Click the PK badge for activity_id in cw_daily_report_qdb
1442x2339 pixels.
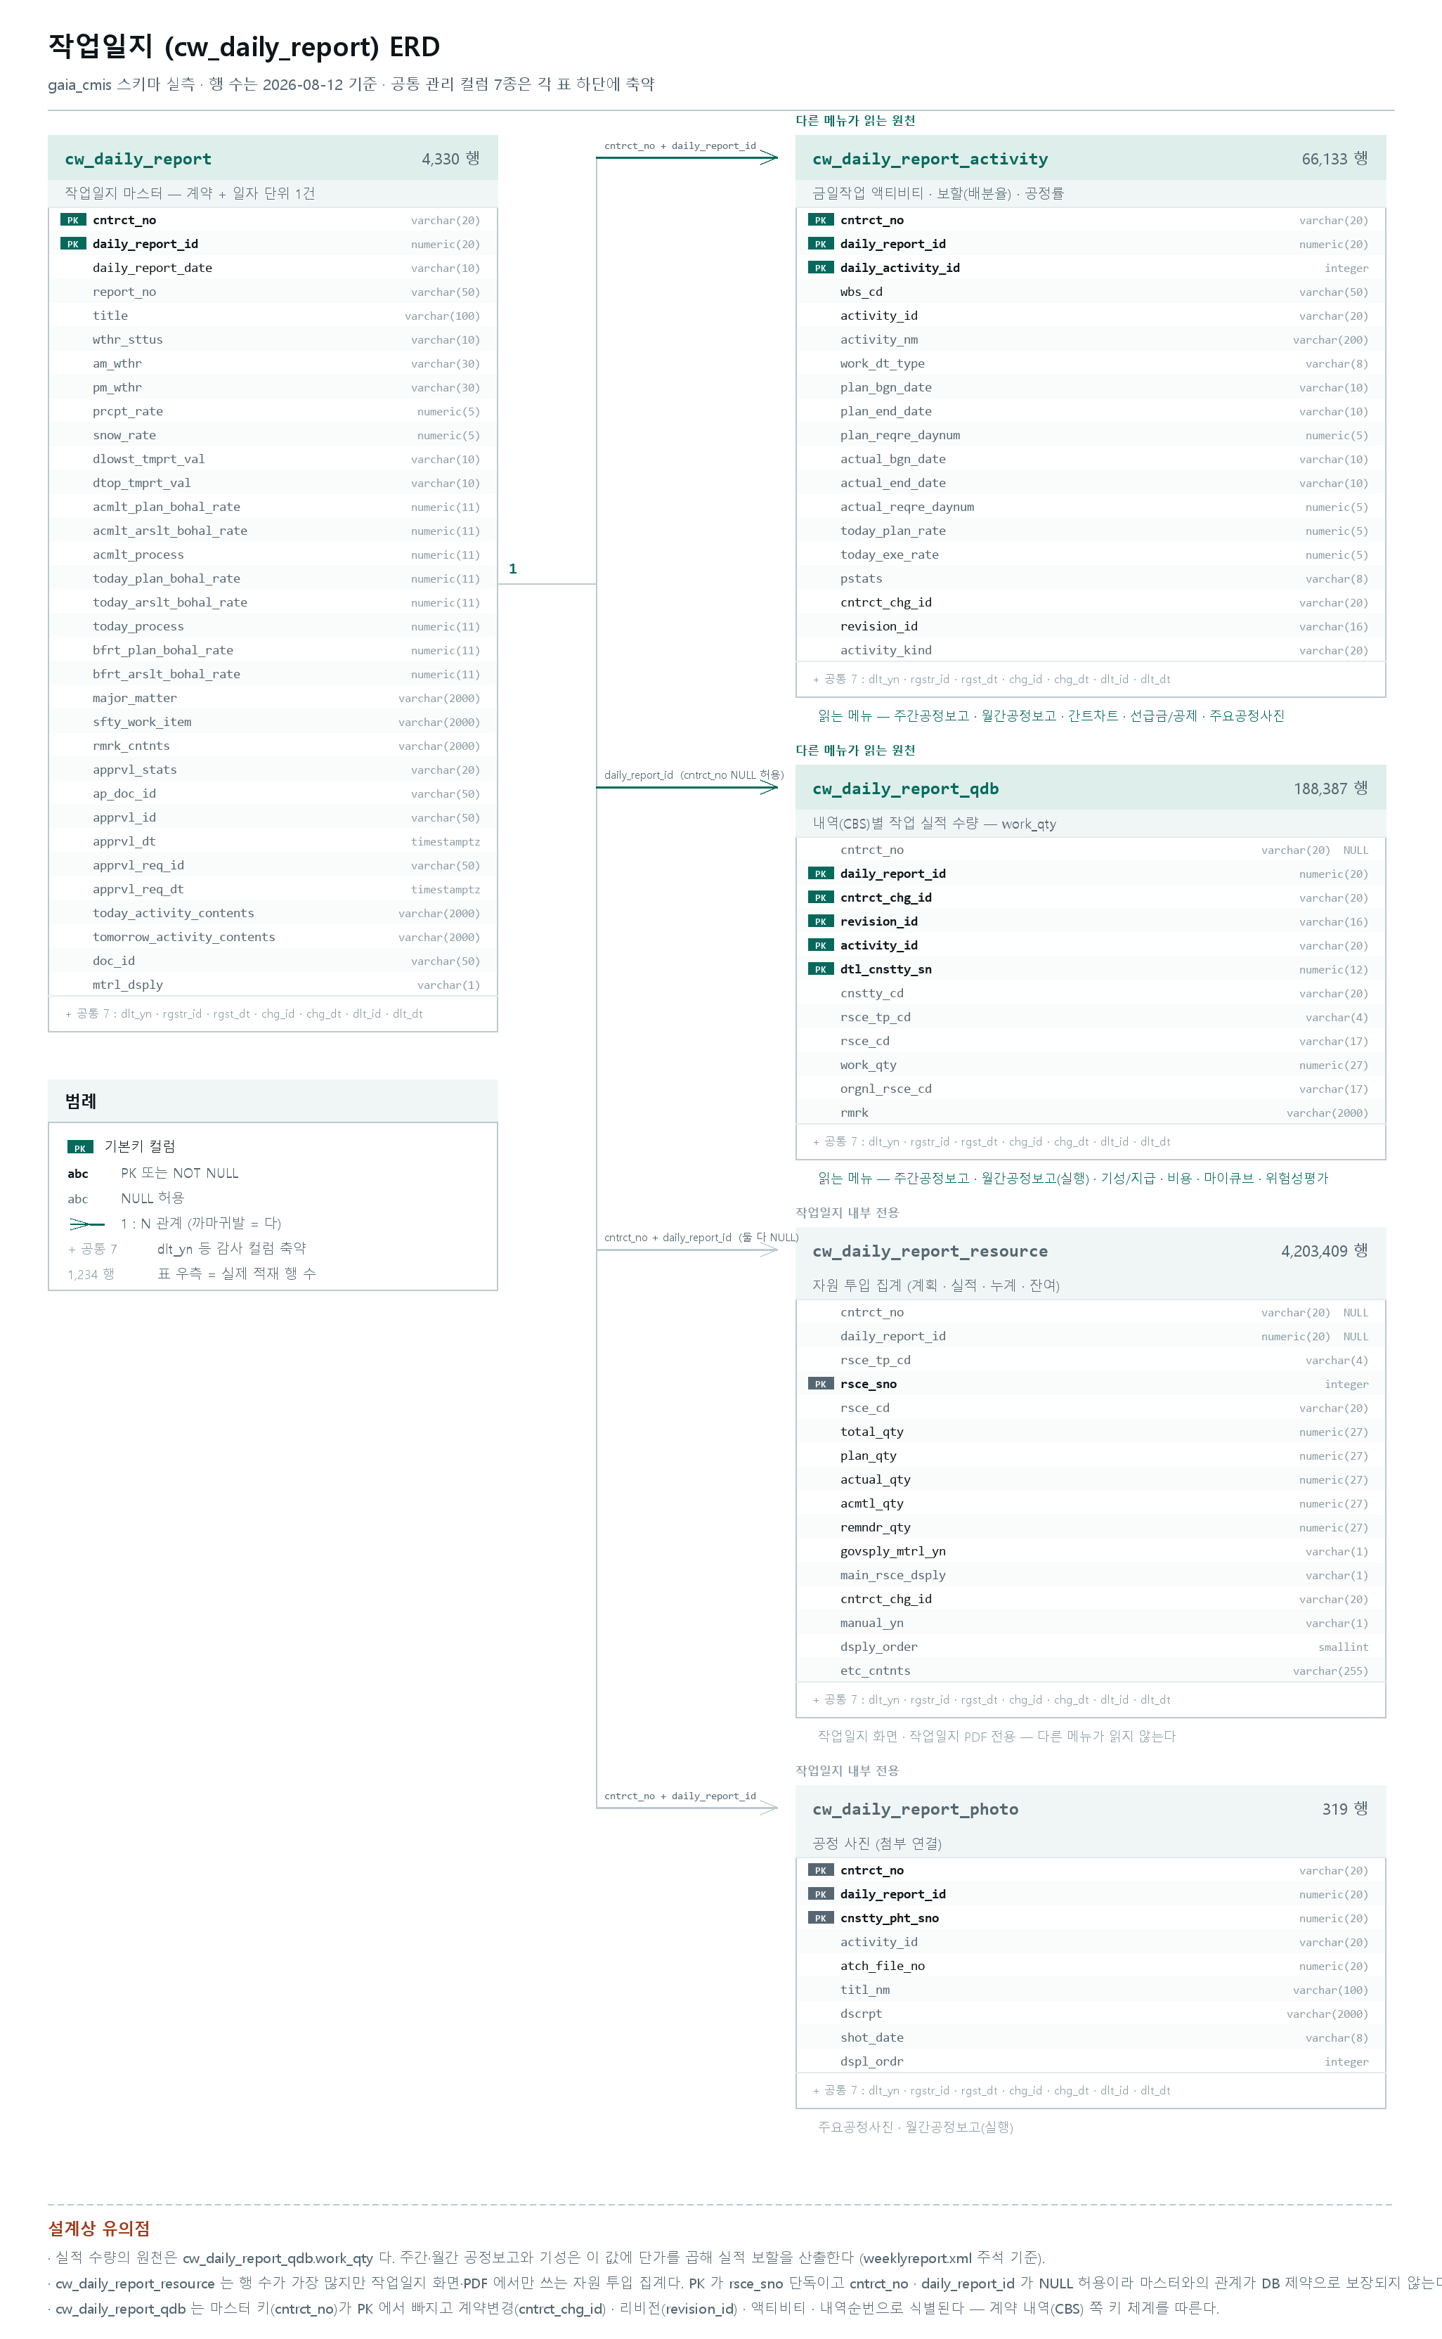(820, 945)
